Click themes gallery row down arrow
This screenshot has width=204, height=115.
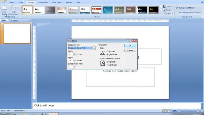coord(161,10)
